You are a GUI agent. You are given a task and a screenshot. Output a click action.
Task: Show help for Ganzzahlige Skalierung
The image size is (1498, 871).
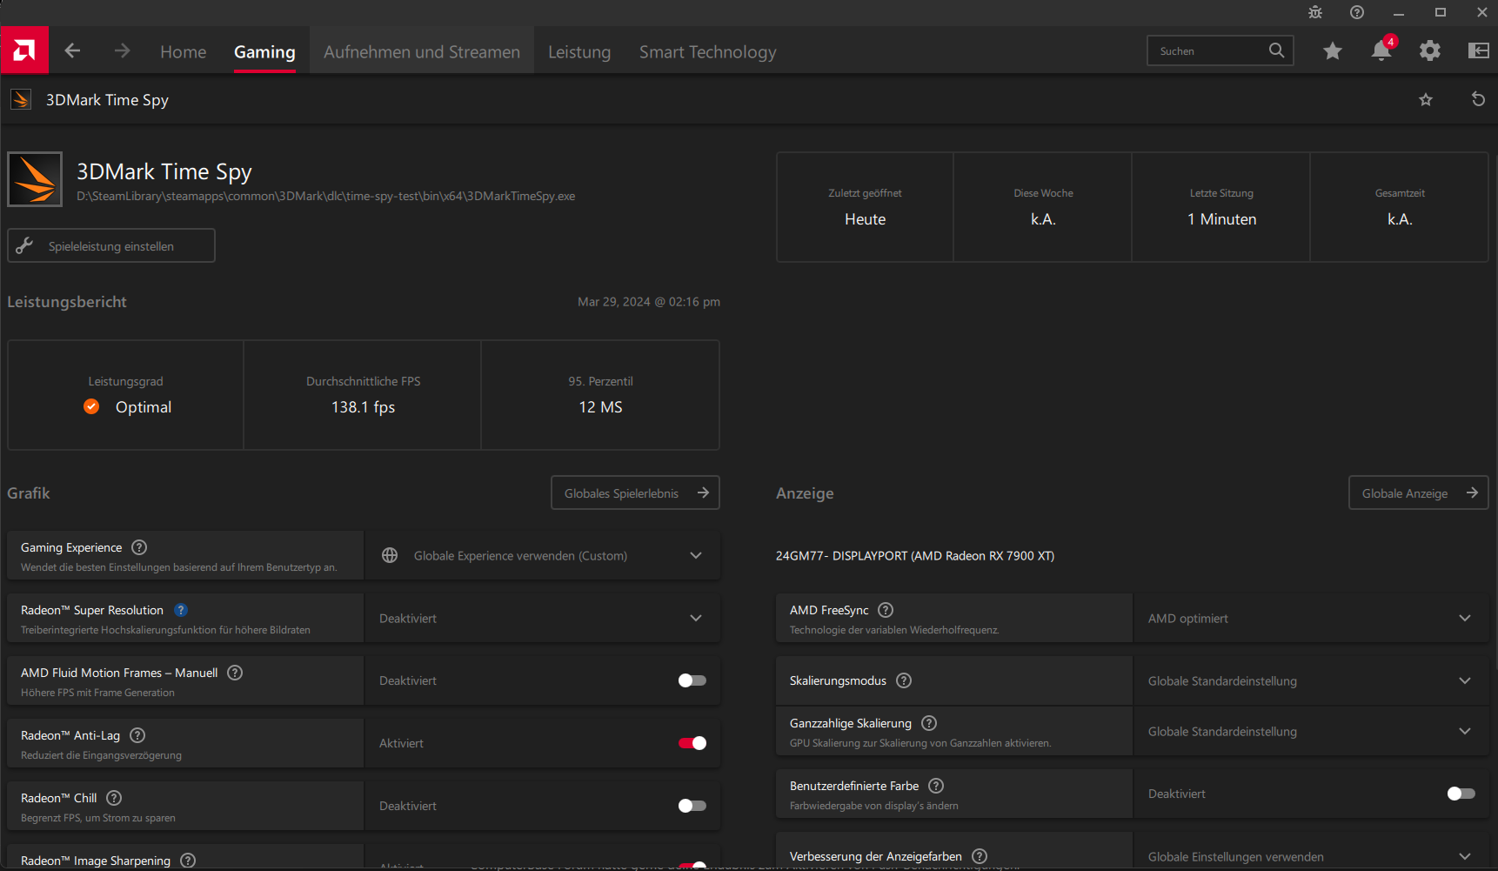pyautogui.click(x=929, y=723)
